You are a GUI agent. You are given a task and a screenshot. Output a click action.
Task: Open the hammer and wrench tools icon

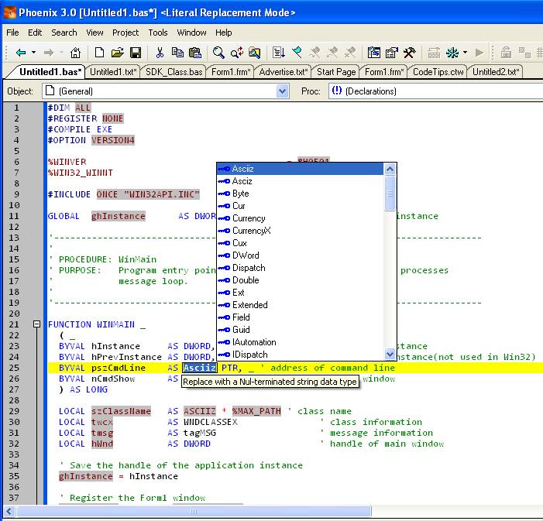[410, 53]
